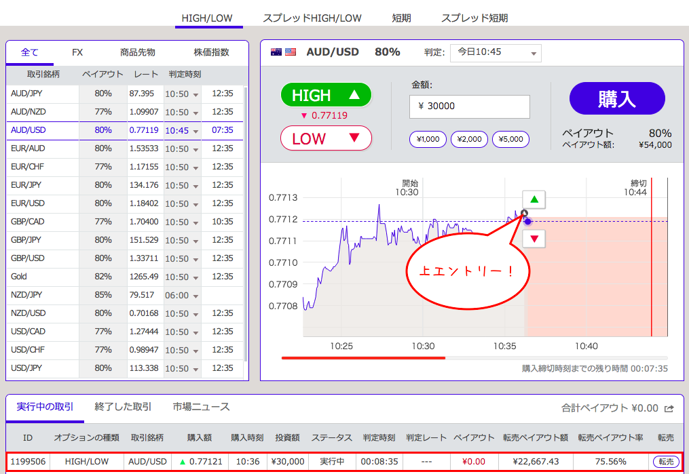Click the red down arrow on chart
Screen dimensions: 689x474
point(534,239)
